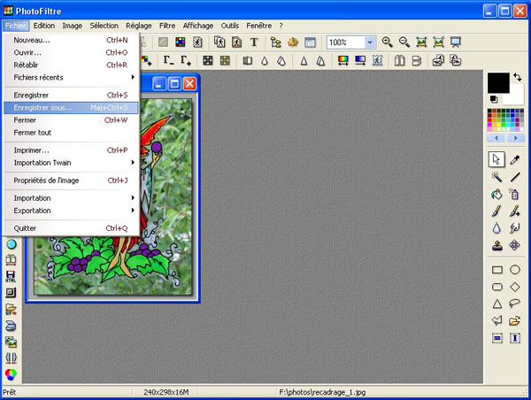Open the Filtre menu
The width and height of the screenshot is (531, 400).
[x=167, y=26]
